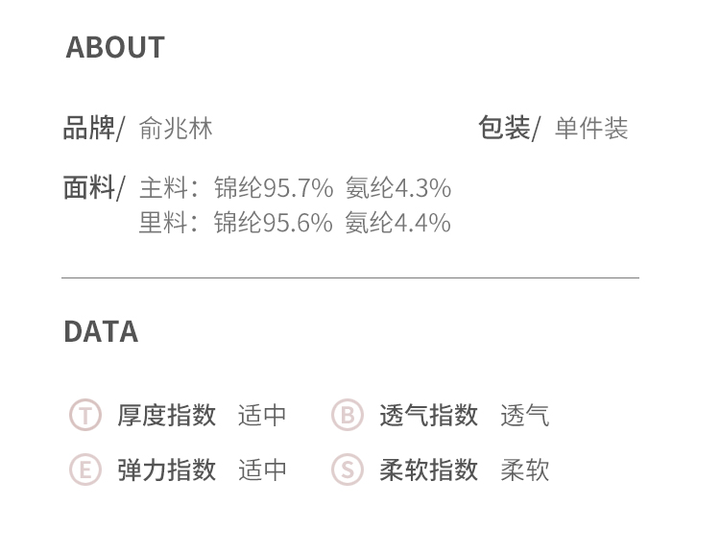Viewport: 720px width, 554px height.
Task: Click the 单件装 packaging value
Action: tap(591, 128)
